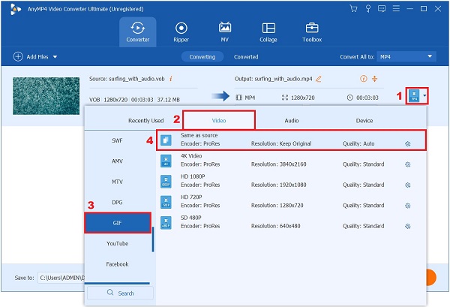Click the output resolution 1280x720 icon
Screen dimensions: 450x307
(285, 98)
